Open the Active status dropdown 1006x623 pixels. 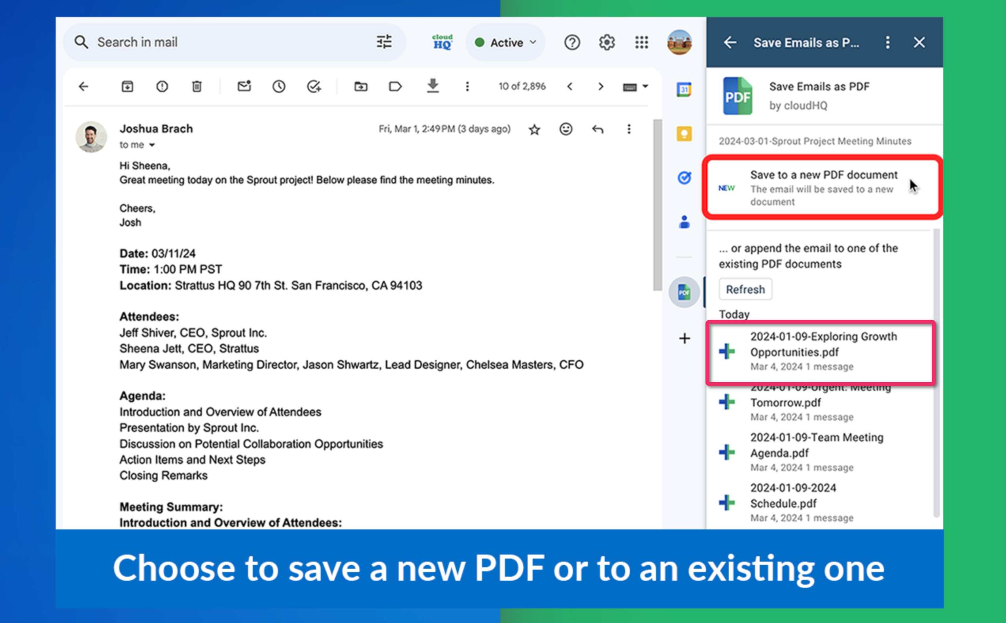pyautogui.click(x=505, y=42)
